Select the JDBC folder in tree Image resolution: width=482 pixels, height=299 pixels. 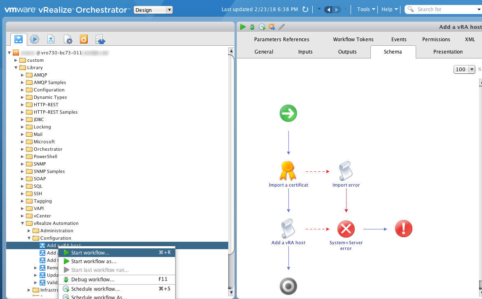tap(39, 119)
